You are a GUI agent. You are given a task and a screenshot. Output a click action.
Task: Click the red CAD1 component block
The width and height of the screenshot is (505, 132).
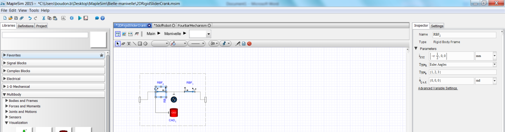174,112
